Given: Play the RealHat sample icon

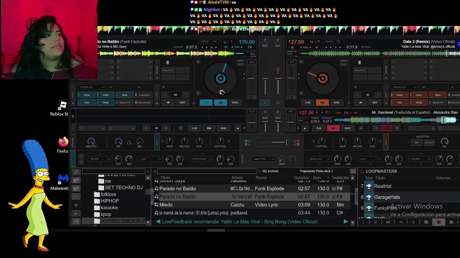Looking at the screenshot, I should pos(369,186).
